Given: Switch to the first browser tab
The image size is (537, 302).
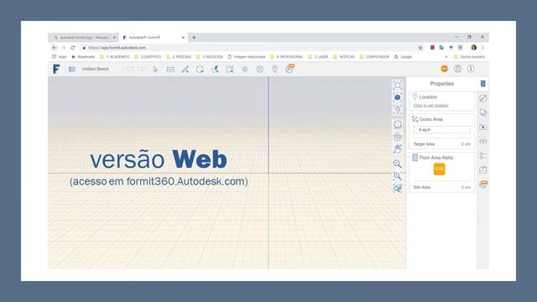Looking at the screenshot, I should pos(84,37).
